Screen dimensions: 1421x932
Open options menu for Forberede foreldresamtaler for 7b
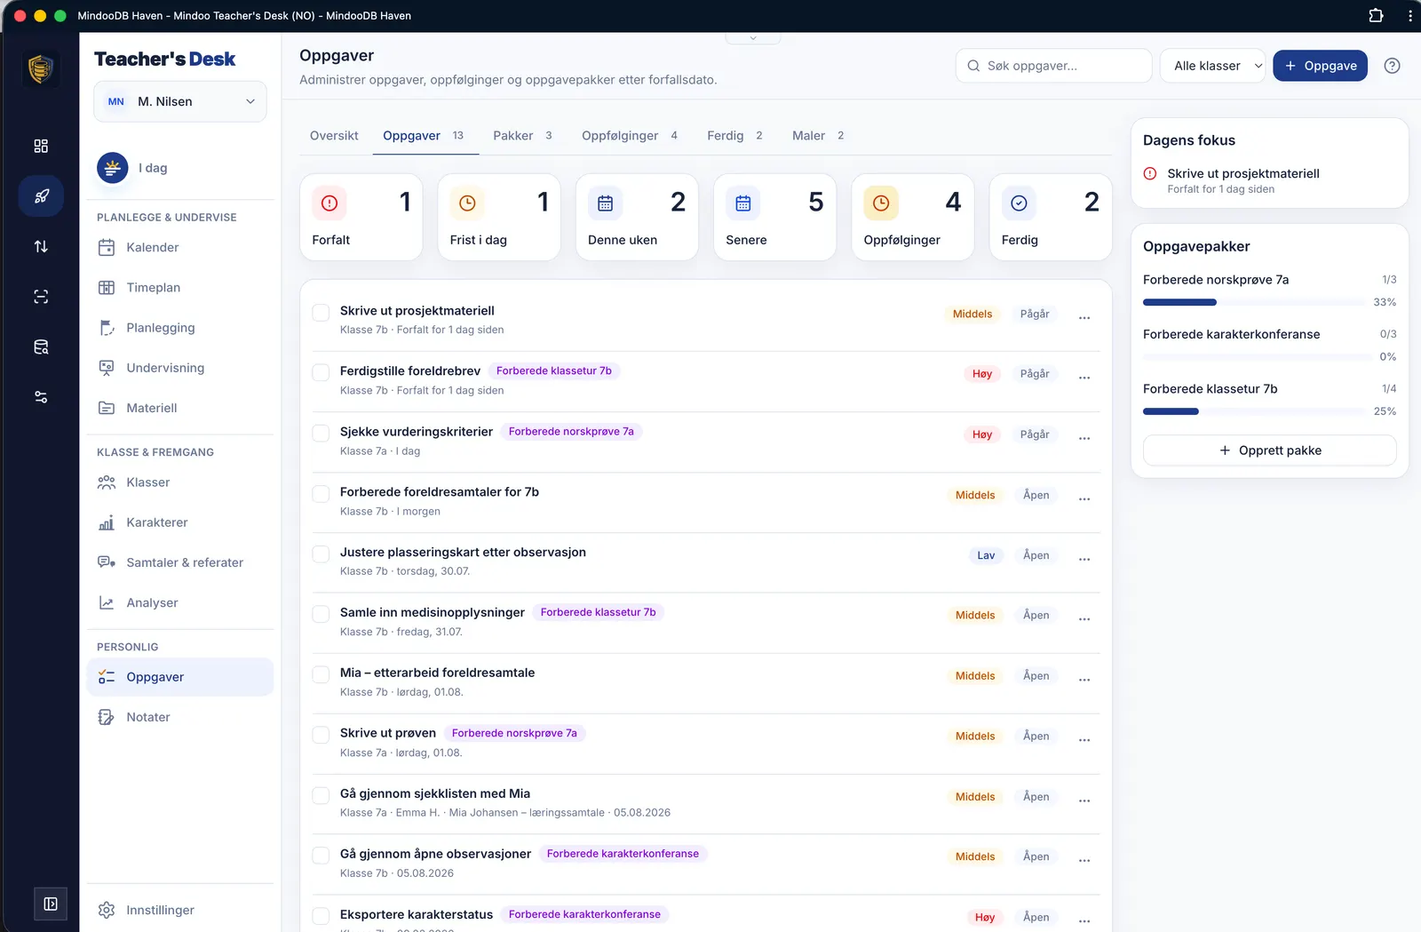point(1084,498)
